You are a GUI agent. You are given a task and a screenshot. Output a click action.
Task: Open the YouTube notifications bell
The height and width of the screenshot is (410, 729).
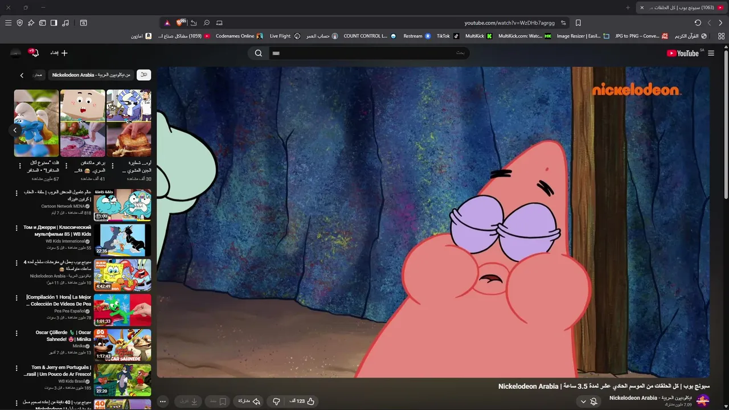click(x=35, y=53)
